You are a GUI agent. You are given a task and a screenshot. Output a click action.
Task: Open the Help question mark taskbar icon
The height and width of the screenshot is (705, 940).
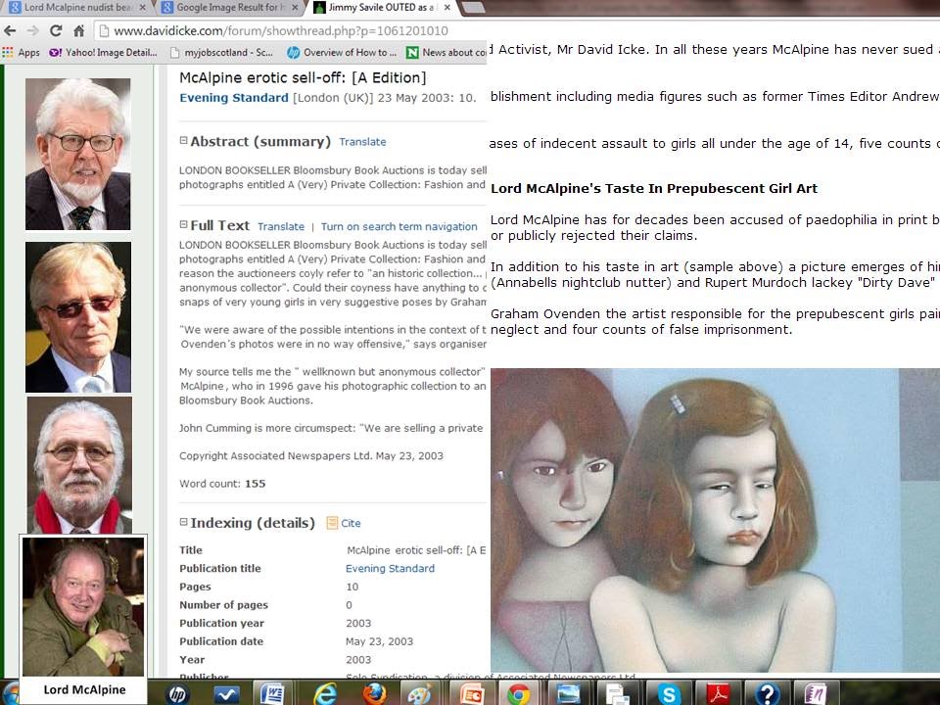coord(768,693)
